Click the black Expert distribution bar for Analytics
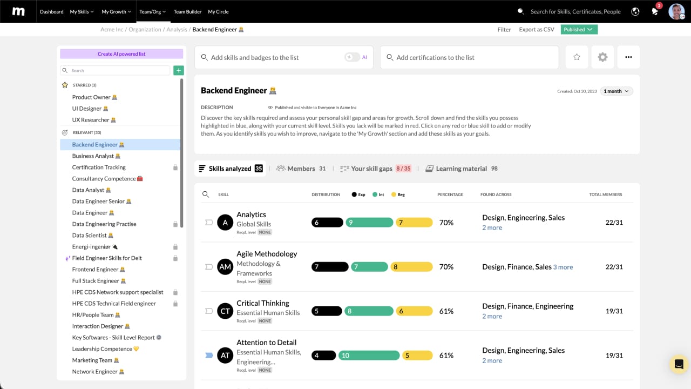Viewport: 691px width, 389px height. click(x=327, y=223)
